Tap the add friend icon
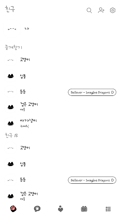The image size is (121, 216). click(x=101, y=10)
